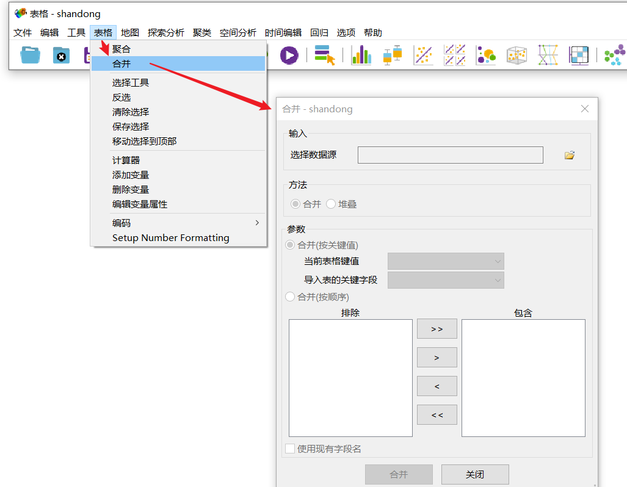
Task: Click the 关闭 button in the dialog
Action: click(x=475, y=474)
